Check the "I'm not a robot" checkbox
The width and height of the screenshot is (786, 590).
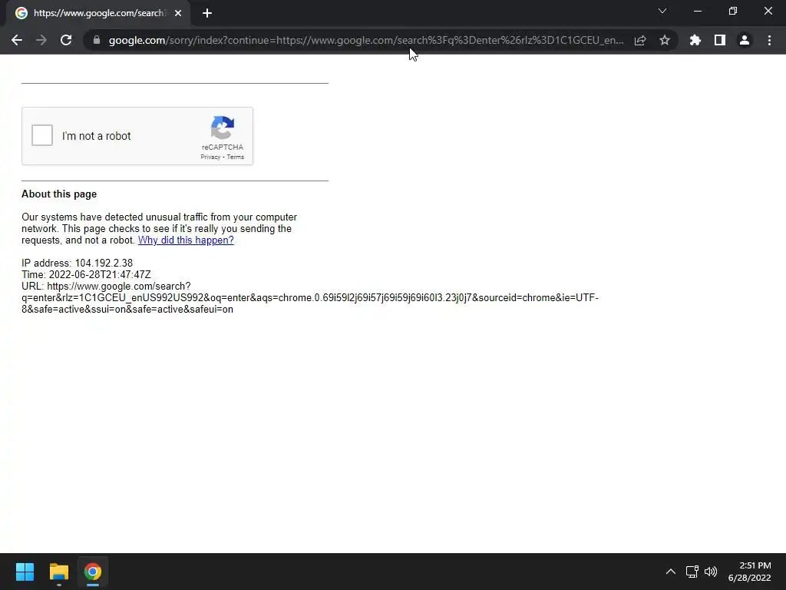click(42, 135)
